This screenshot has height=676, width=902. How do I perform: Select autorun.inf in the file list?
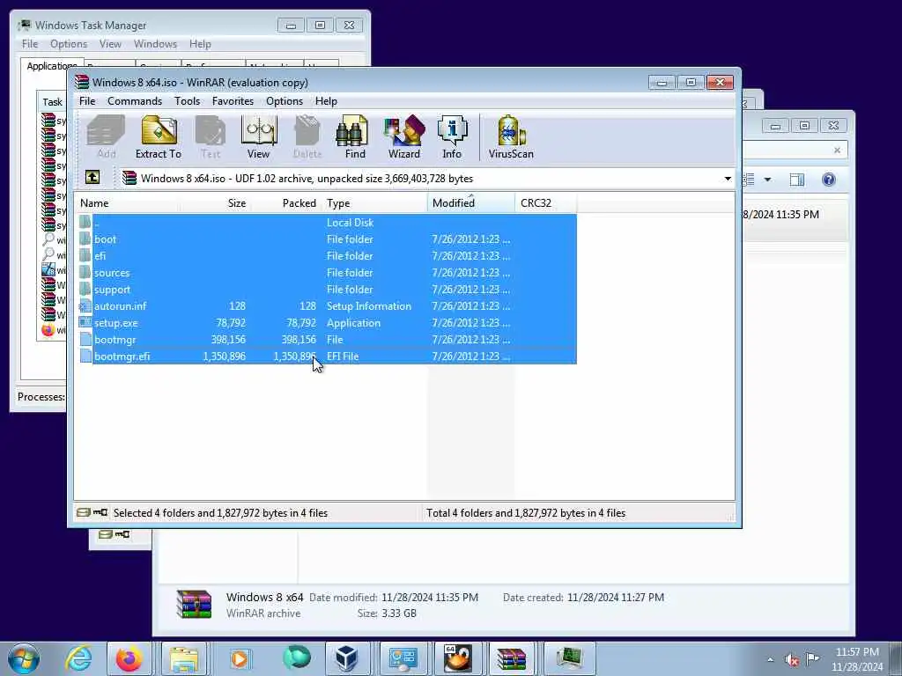[327, 305]
